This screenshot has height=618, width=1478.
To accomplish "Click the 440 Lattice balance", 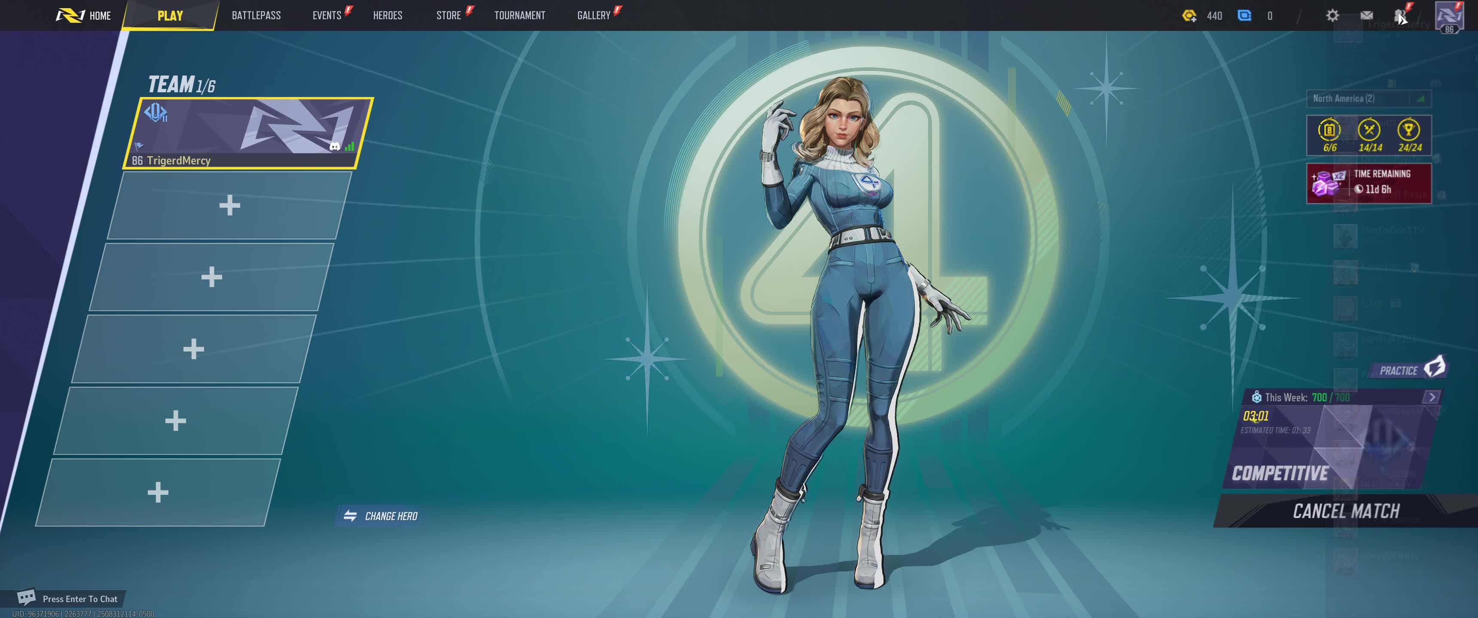I will 1214,16.
